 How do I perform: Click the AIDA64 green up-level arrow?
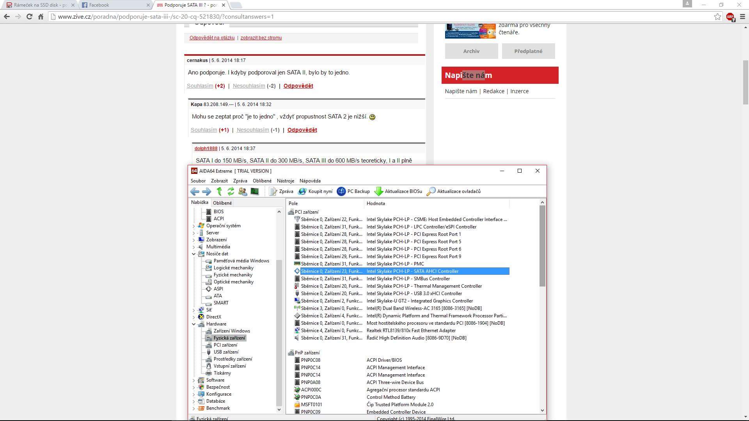(x=219, y=191)
